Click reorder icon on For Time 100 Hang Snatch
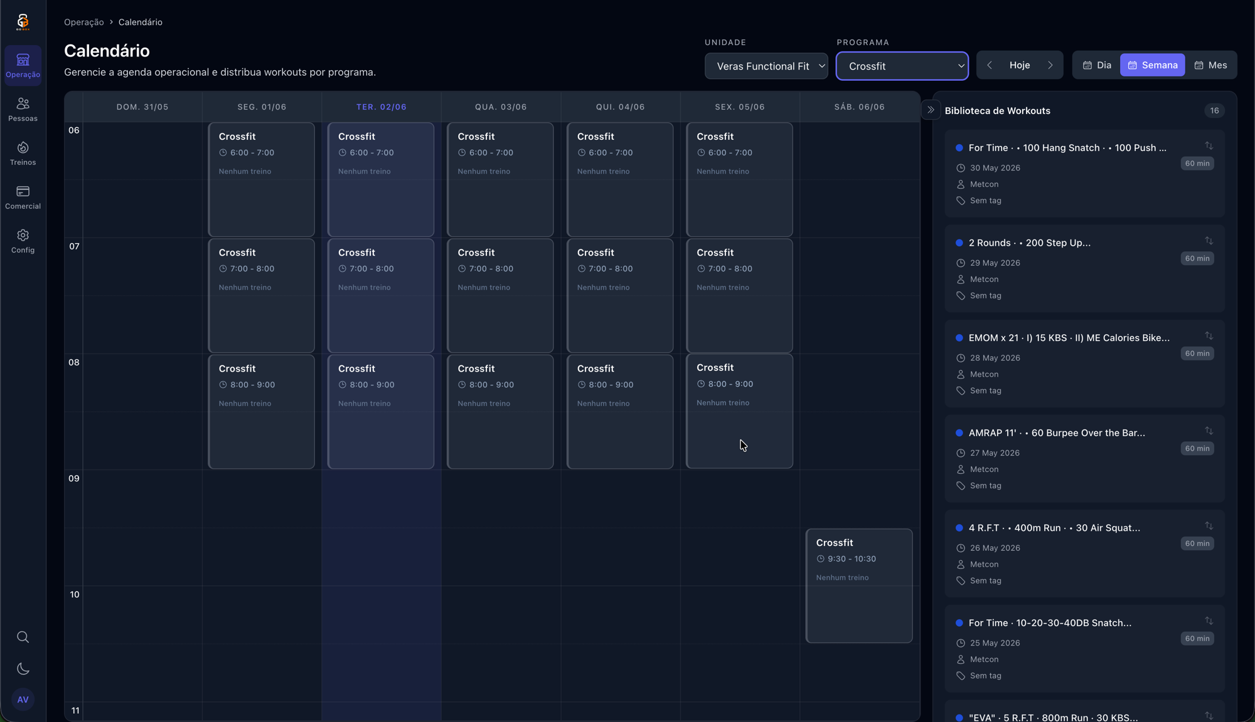 tap(1209, 145)
